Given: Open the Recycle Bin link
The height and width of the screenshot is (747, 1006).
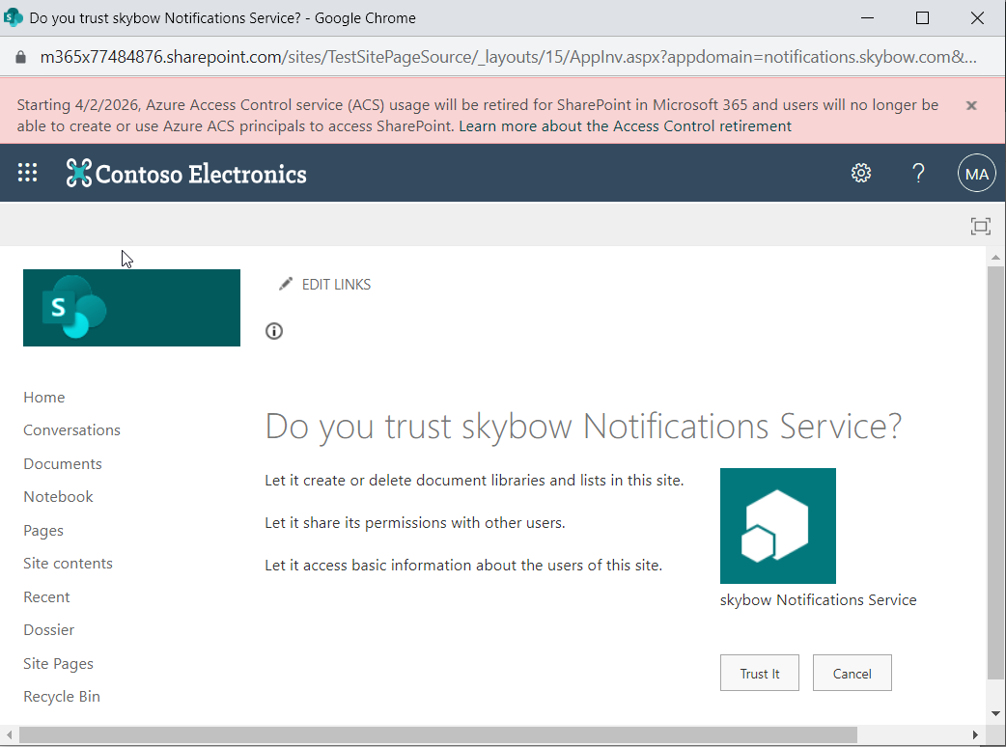Looking at the screenshot, I should [x=62, y=697].
